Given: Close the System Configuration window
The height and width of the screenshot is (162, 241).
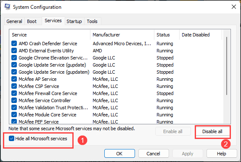Looking at the screenshot, I should 234,7.
